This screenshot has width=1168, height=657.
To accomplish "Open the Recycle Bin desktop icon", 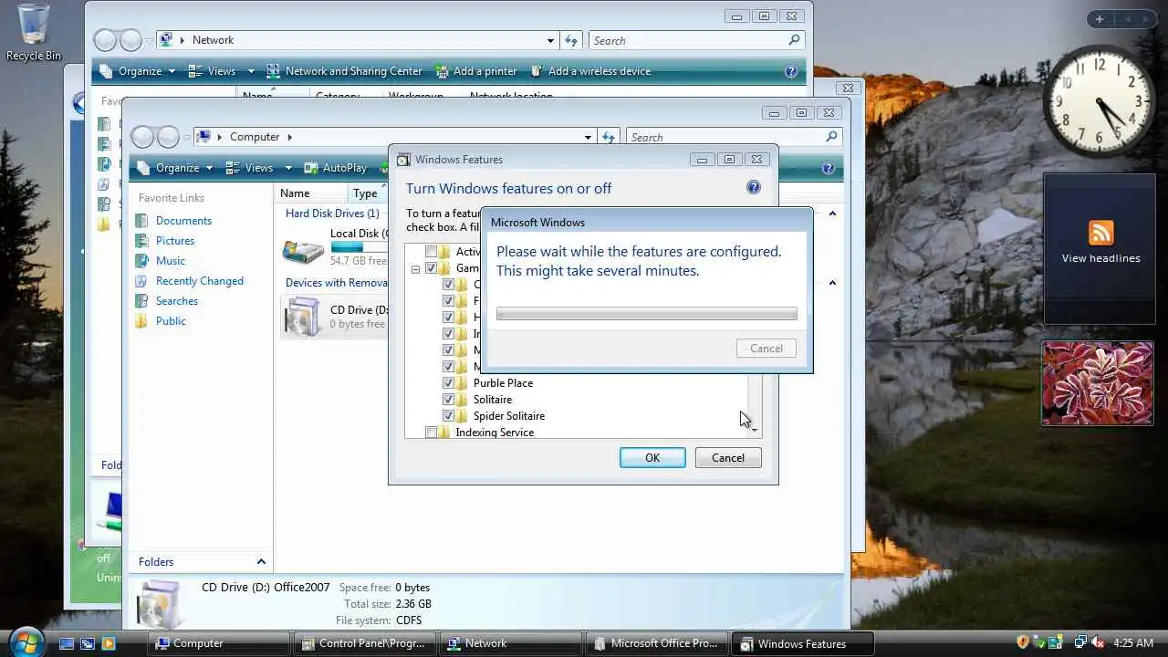I will tap(33, 32).
